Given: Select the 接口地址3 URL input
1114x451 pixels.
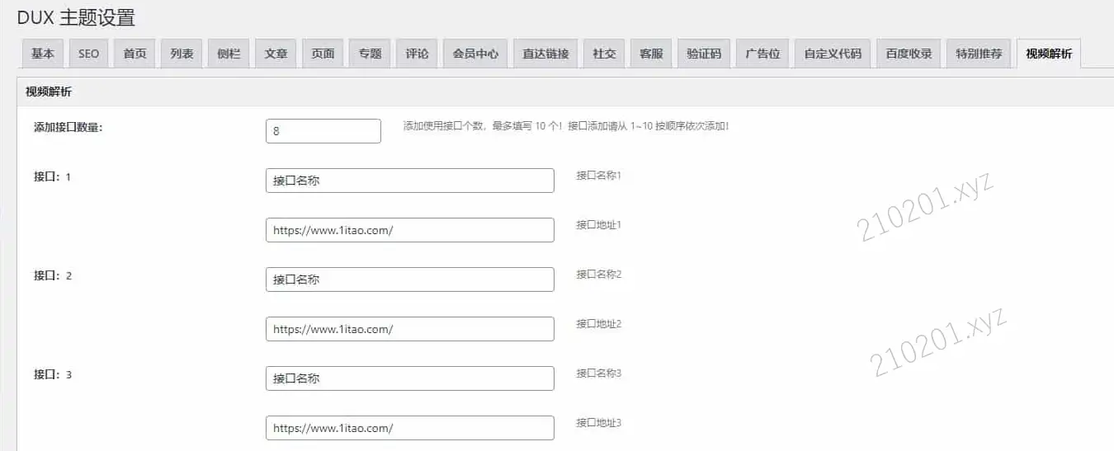Looking at the screenshot, I should pyautogui.click(x=410, y=428).
